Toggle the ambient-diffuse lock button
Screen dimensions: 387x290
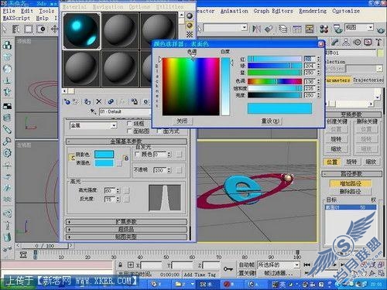(71, 158)
